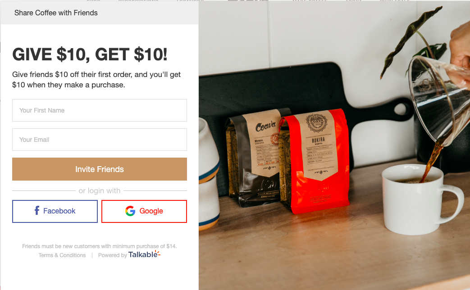
Task: Click the Invite Friends button
Action: [x=100, y=169]
